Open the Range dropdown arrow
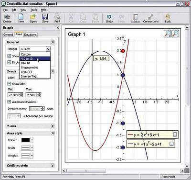The width and height of the screenshot is (191, 180). (x=48, y=49)
